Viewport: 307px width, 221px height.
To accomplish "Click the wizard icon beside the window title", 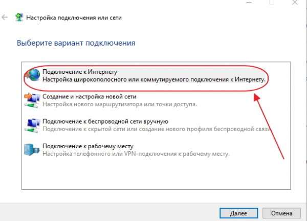I will click(x=19, y=17).
